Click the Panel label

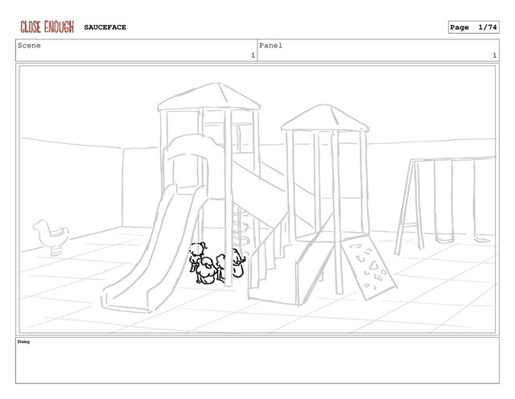click(270, 45)
